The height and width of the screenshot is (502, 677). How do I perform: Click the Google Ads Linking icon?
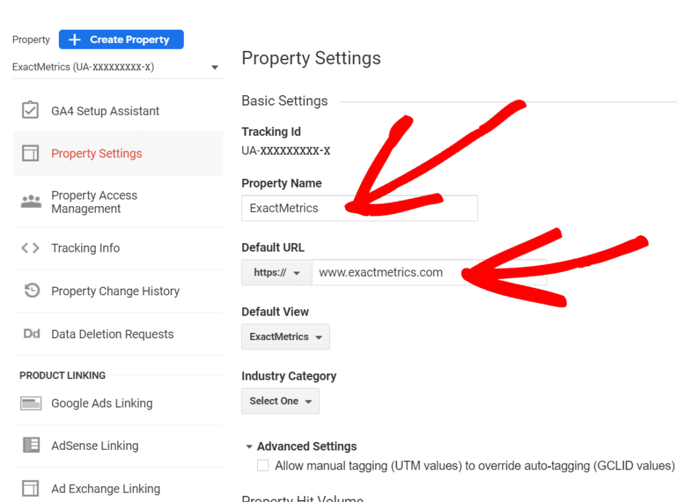[31, 403]
